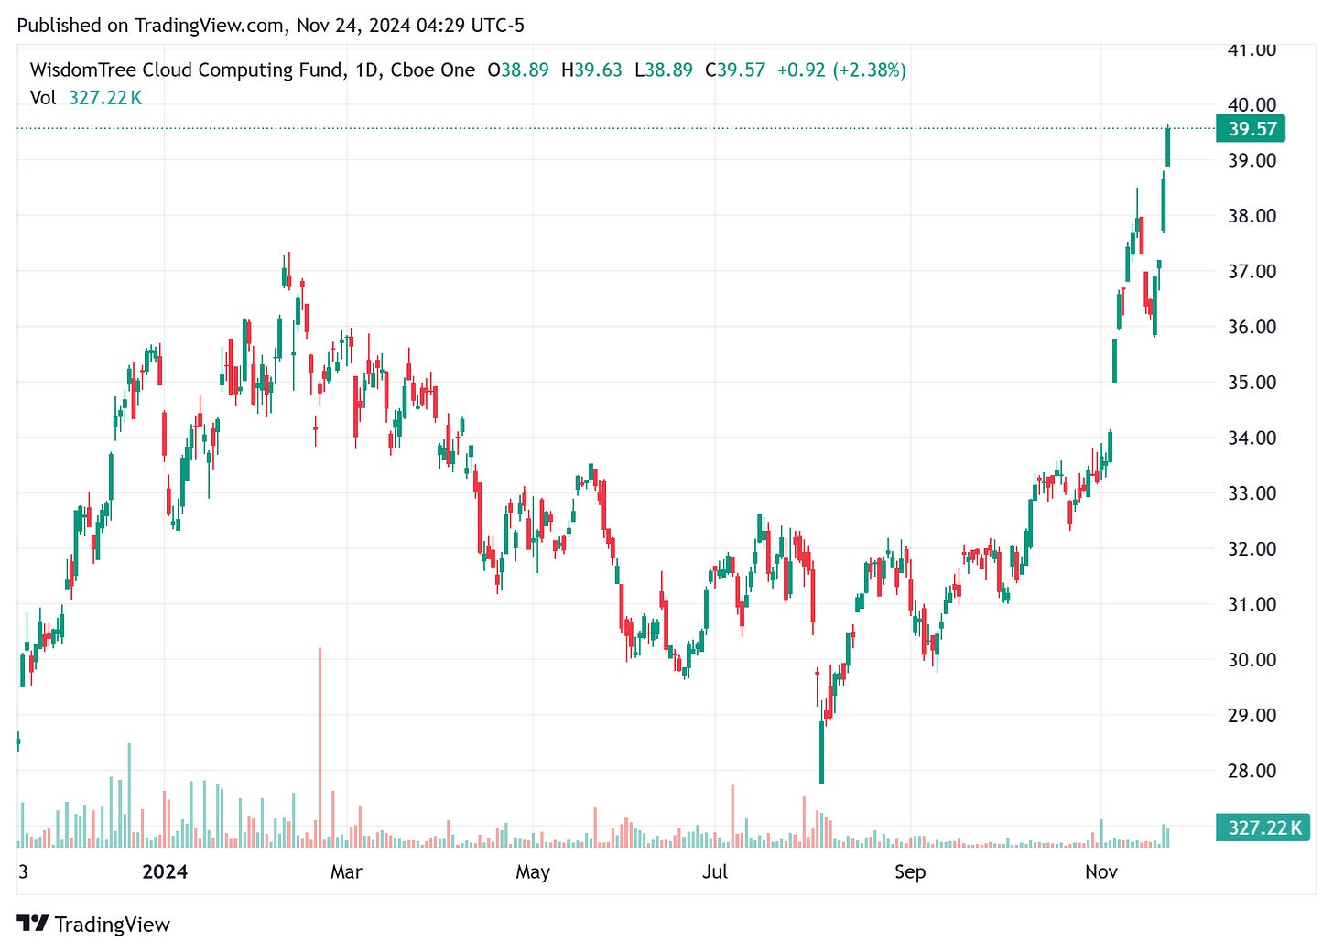Viewport: 1333px width, 952px height.
Task: Click the green 327.22 K volume tag
Action: click(x=1263, y=828)
